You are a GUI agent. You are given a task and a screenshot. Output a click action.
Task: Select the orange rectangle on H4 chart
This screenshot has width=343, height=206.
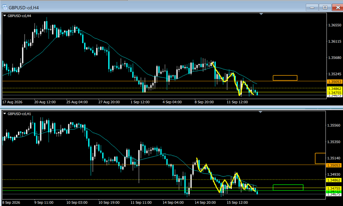[x=285, y=78]
